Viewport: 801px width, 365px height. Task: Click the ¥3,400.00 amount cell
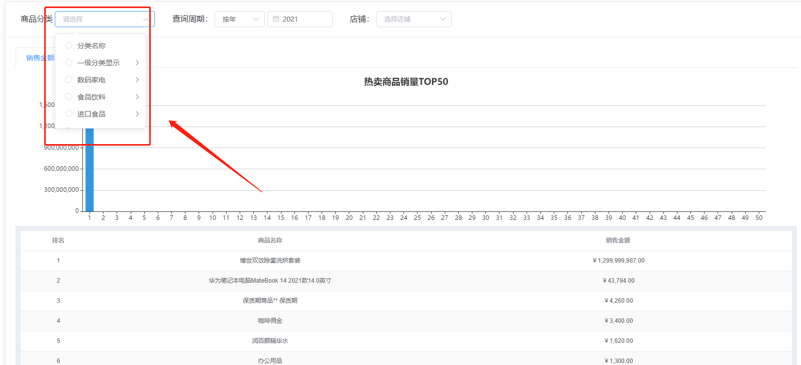619,321
